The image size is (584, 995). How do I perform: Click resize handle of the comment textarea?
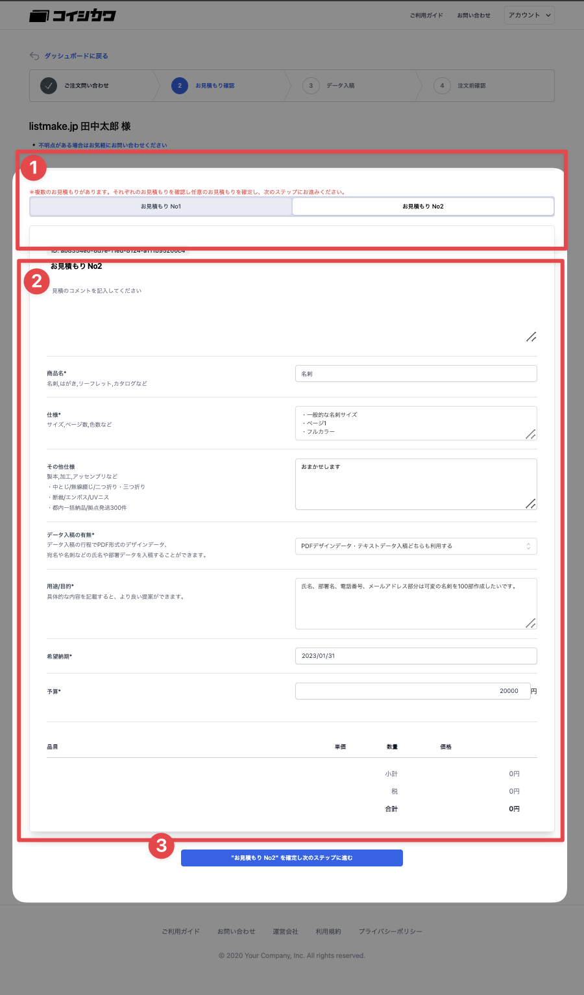coord(531,336)
